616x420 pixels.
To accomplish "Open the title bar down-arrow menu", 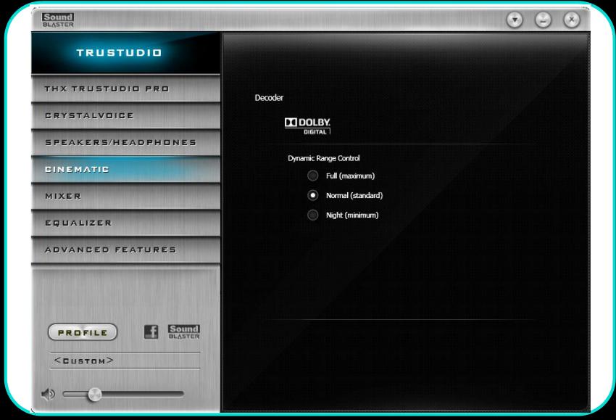I will [x=515, y=20].
